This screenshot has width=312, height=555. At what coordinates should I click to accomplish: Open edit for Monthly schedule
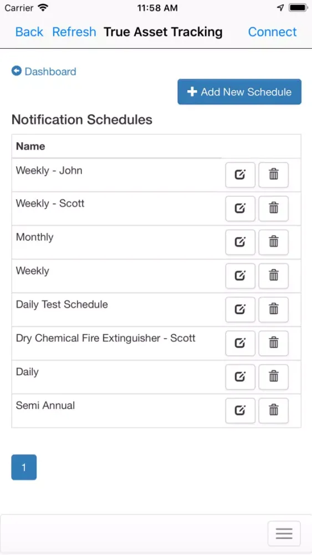pos(241,242)
